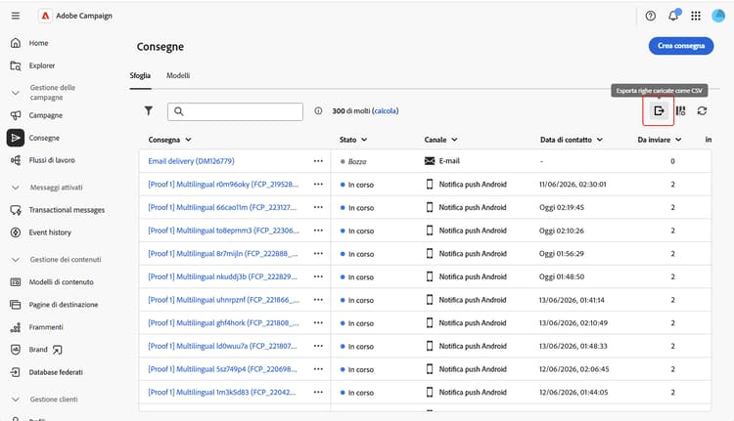
Task: Click the deliveries search field
Action: tap(236, 111)
